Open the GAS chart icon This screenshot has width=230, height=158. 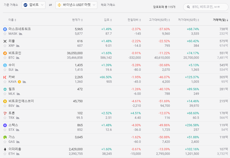pyautogui.click(x=18, y=142)
